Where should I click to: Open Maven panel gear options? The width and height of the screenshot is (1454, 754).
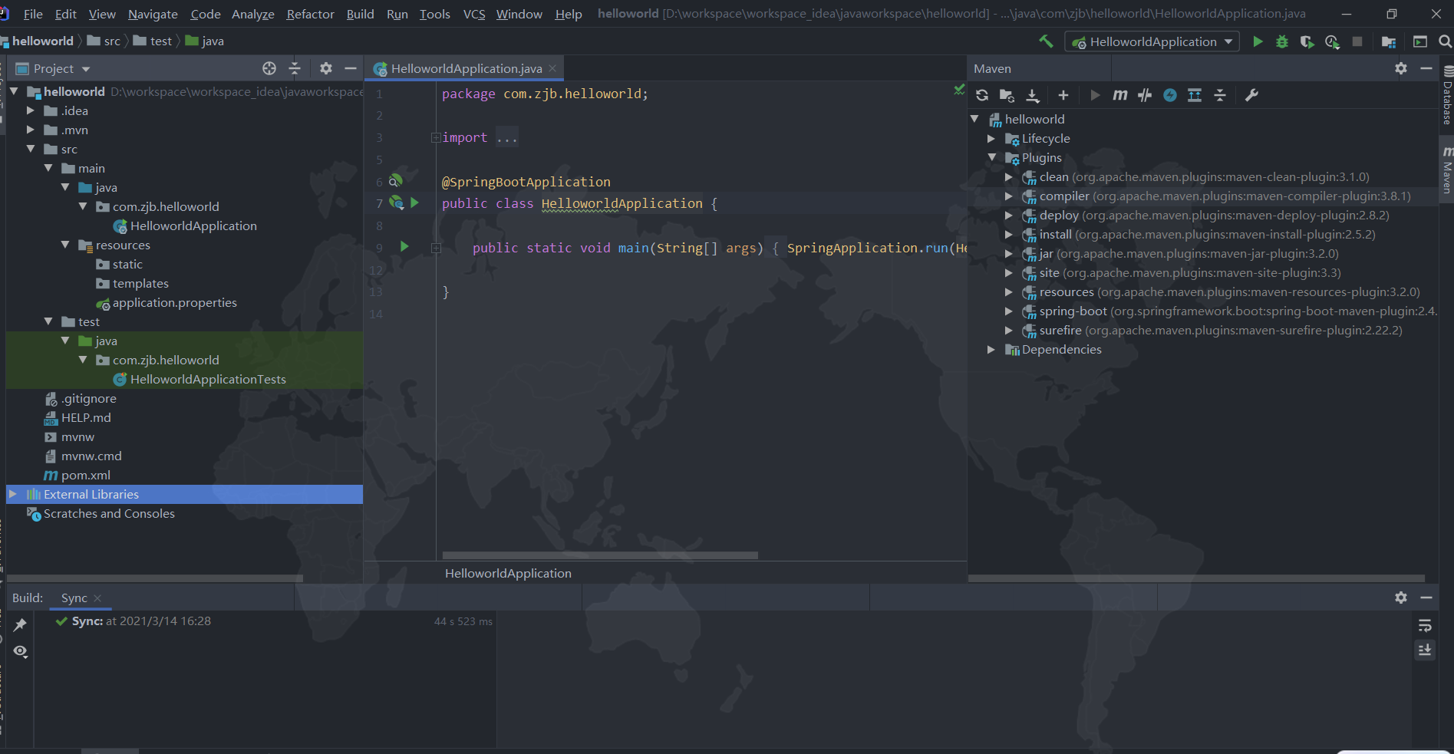point(1401,68)
